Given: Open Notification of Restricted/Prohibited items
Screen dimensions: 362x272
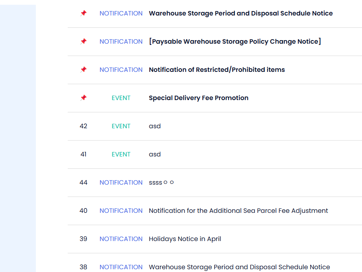Looking at the screenshot, I should click(217, 70).
